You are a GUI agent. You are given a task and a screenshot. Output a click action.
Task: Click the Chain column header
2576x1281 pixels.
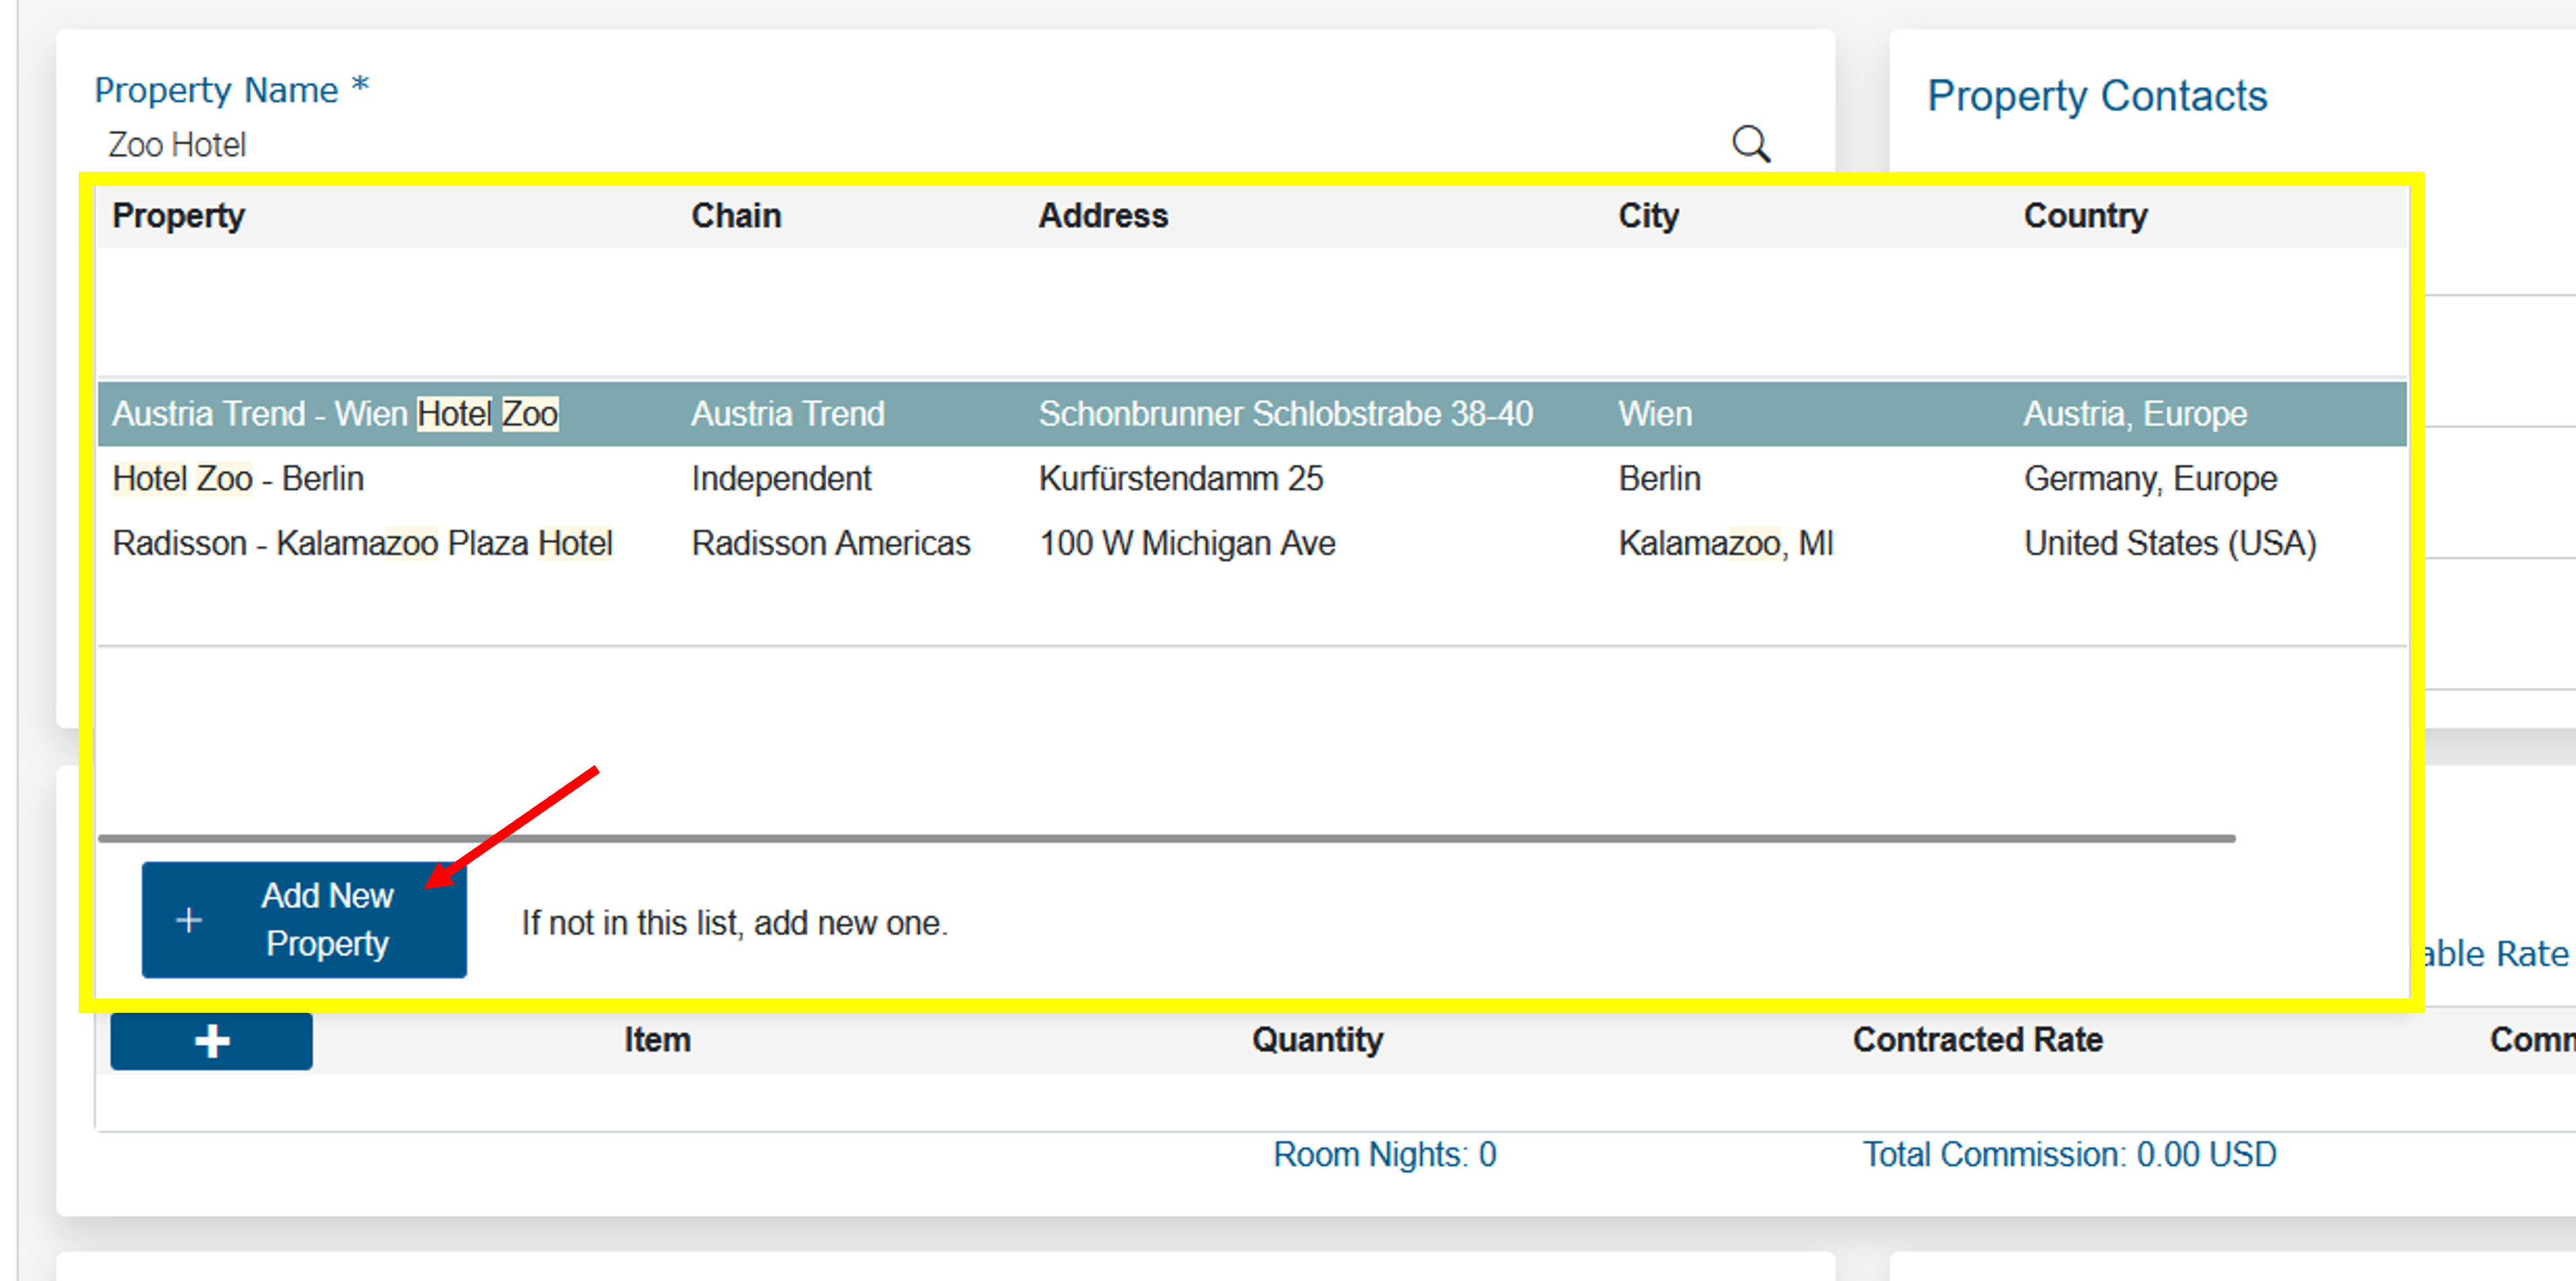pos(736,215)
